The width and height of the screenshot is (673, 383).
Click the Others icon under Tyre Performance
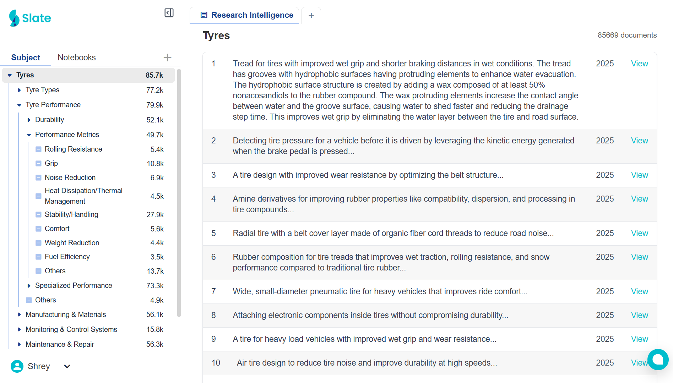tap(29, 300)
